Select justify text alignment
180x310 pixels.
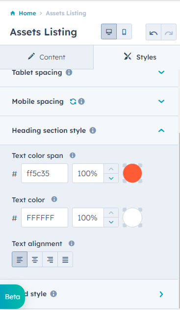[x=65, y=259]
